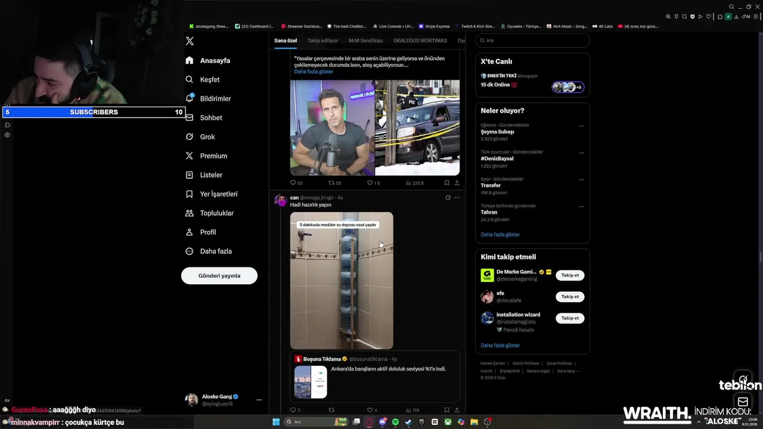
Task: Open more options for Şeyma Subaşı trend
Action: [x=582, y=126]
